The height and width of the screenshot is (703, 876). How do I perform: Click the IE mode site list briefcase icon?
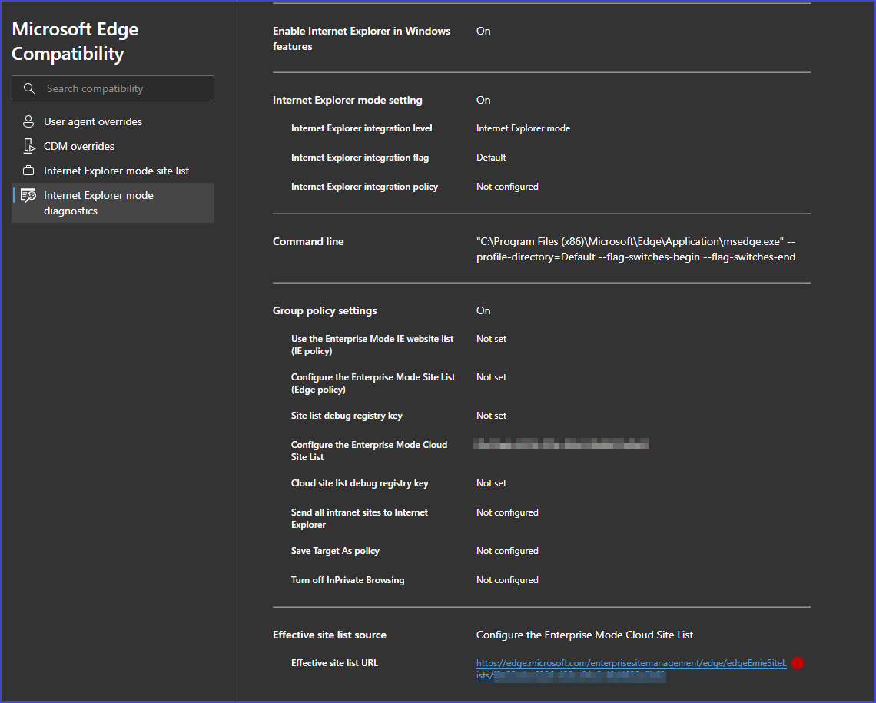pyautogui.click(x=28, y=171)
